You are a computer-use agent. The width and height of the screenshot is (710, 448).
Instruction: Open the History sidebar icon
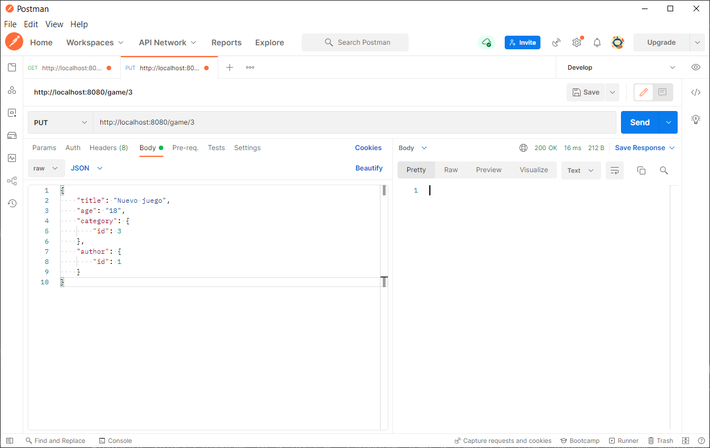12,203
